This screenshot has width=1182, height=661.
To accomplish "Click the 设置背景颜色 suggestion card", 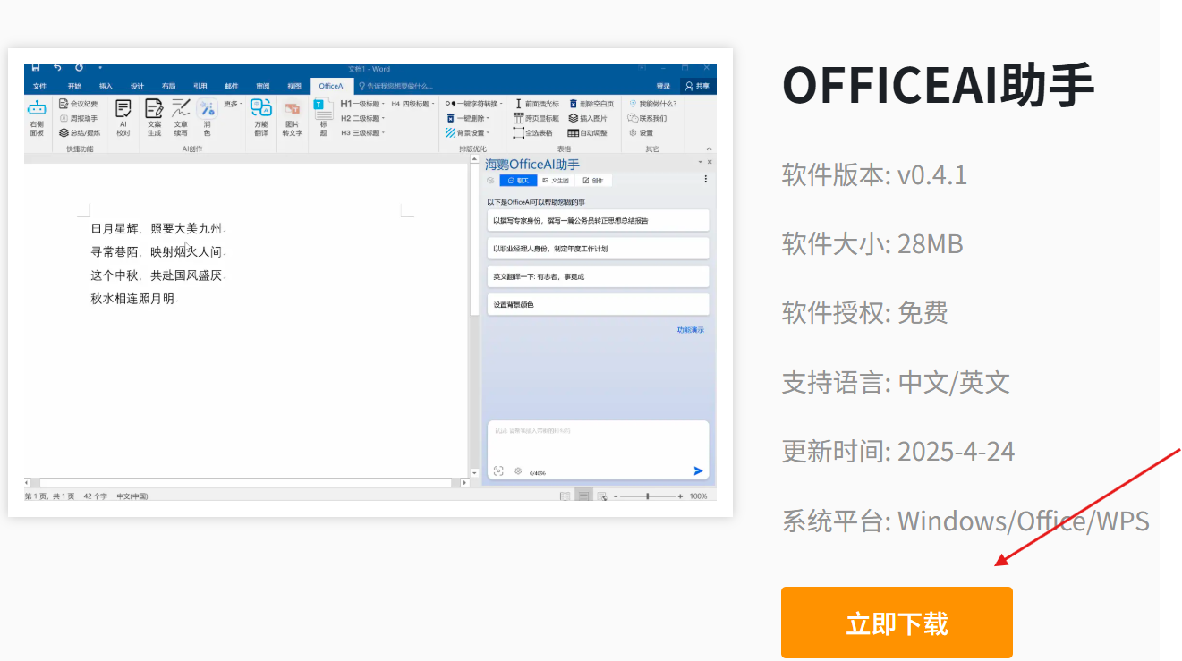I will pyautogui.click(x=599, y=304).
